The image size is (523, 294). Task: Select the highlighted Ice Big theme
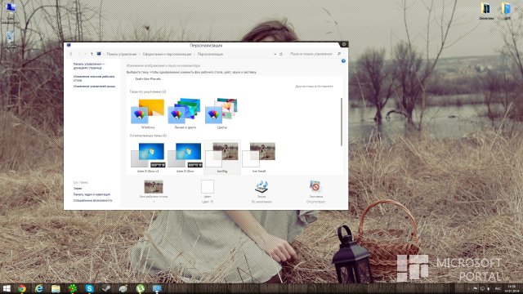pyautogui.click(x=222, y=158)
